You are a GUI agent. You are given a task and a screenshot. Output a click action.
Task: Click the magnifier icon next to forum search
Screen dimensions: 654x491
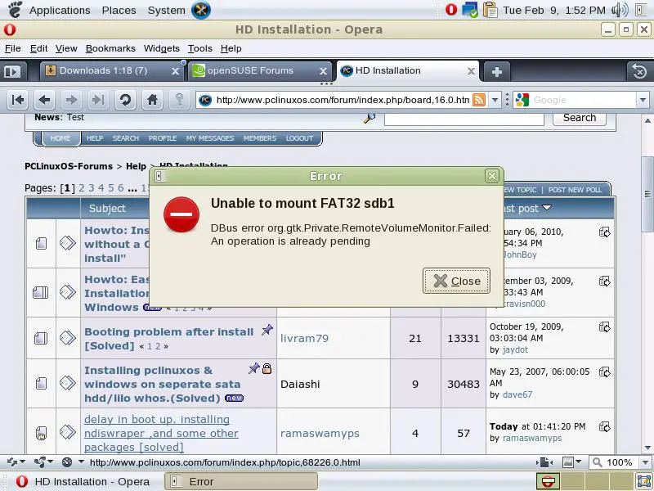click(x=370, y=118)
